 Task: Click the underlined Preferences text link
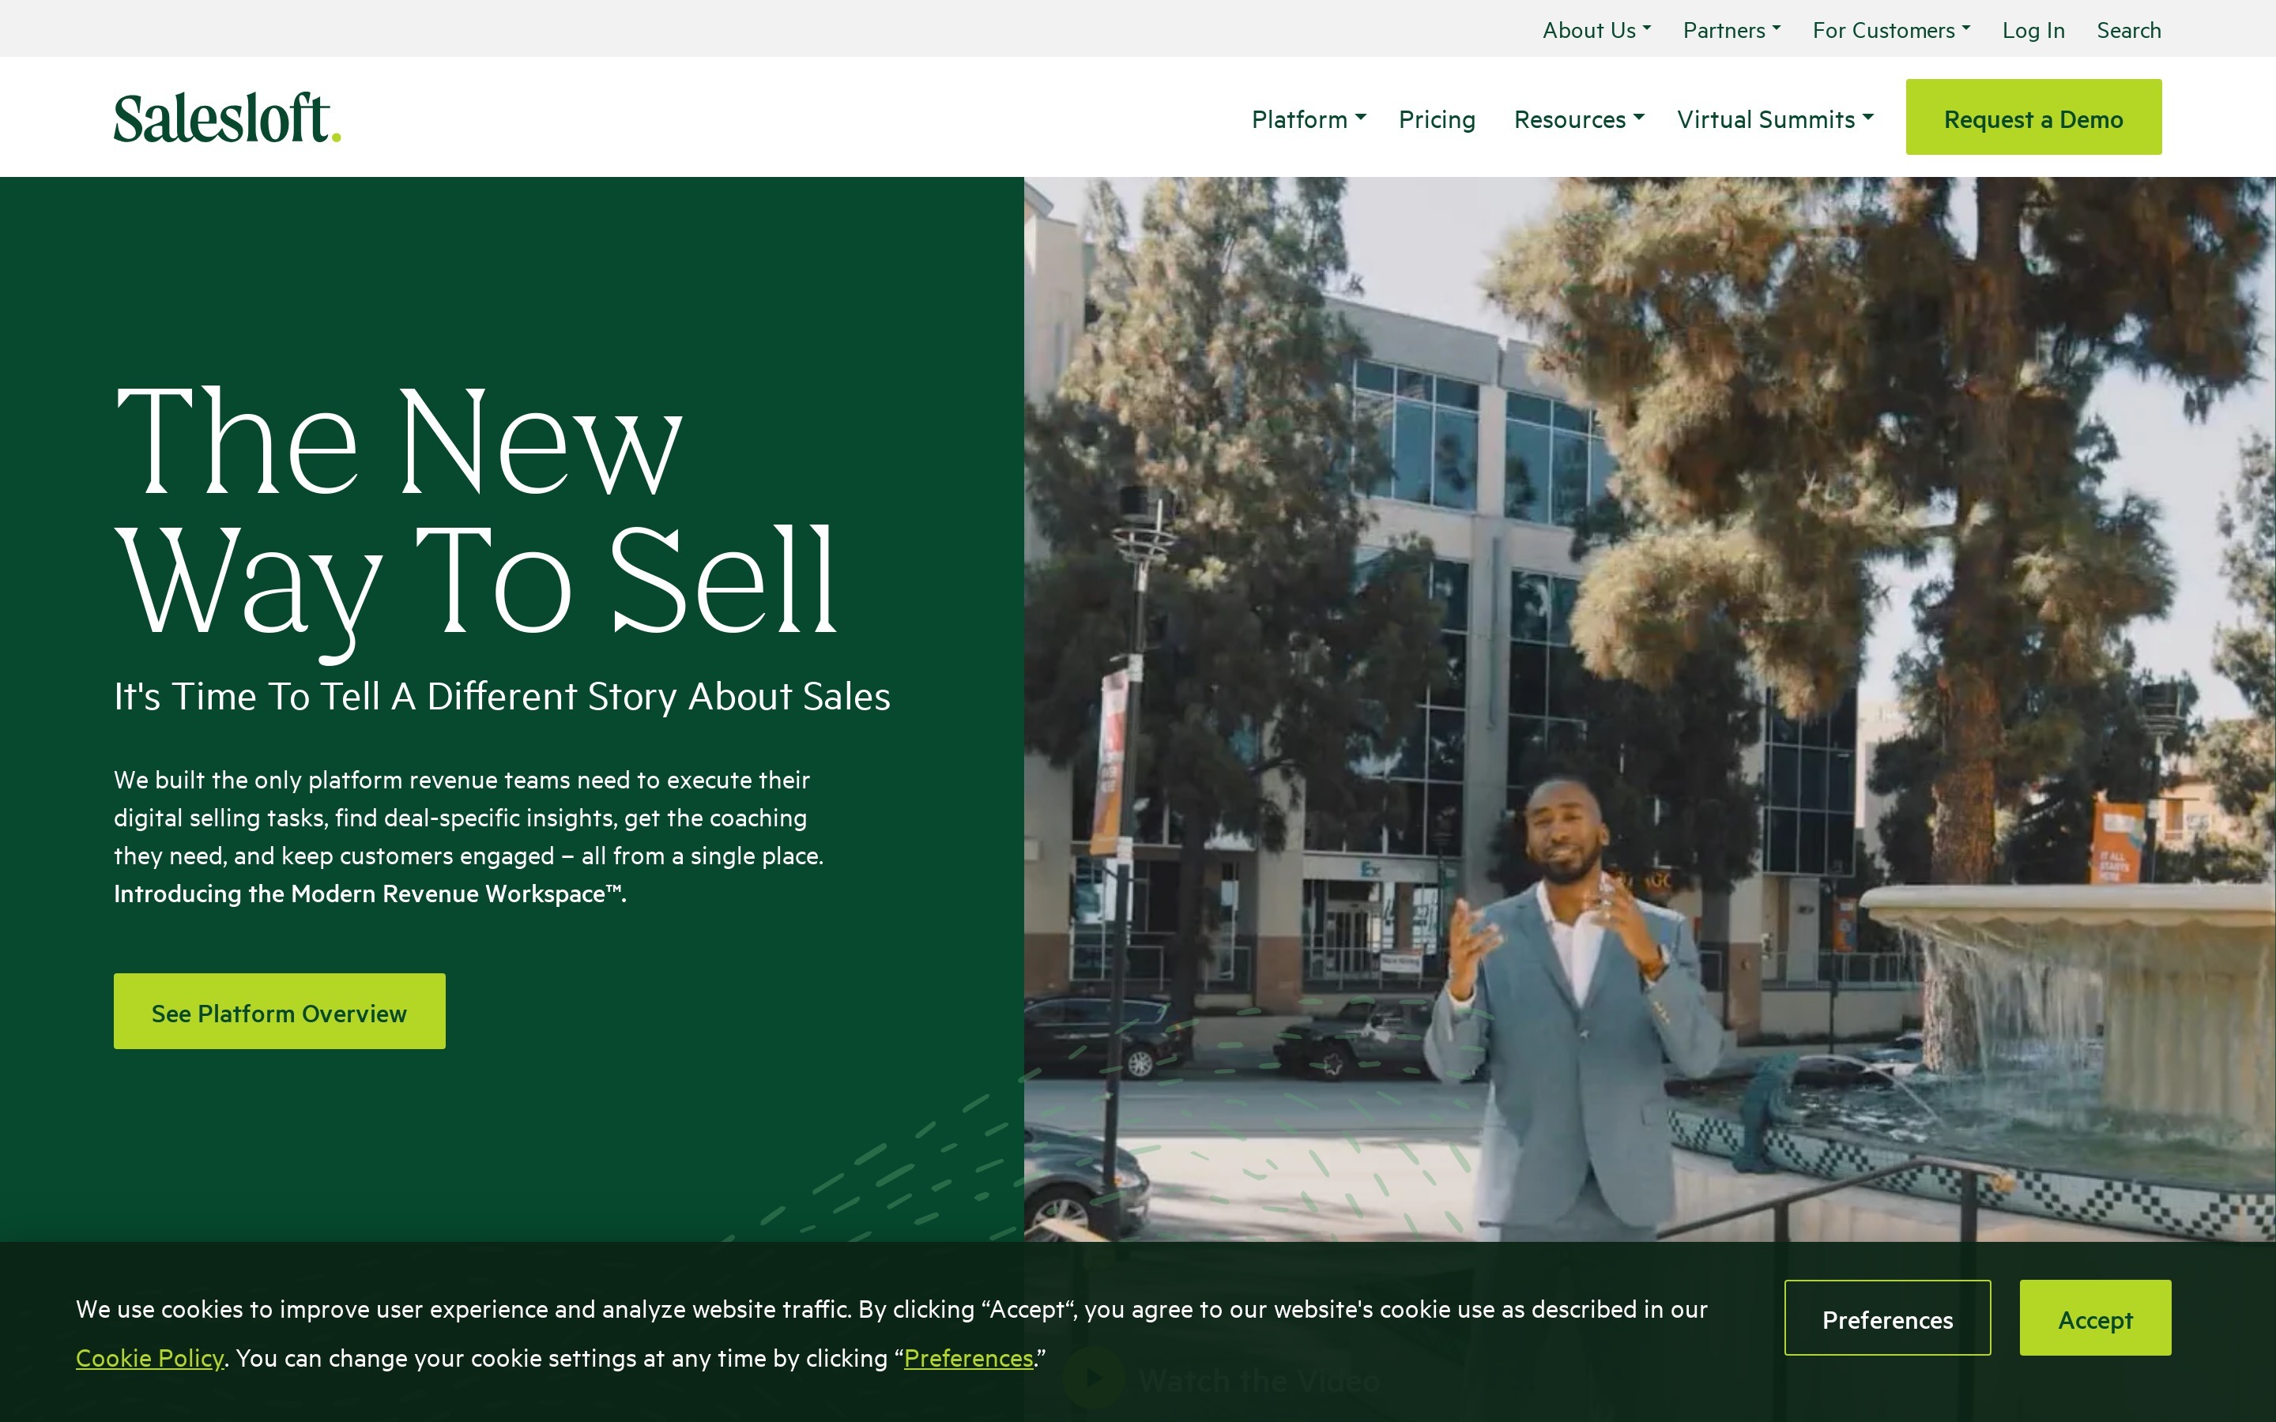pyautogui.click(x=968, y=1358)
